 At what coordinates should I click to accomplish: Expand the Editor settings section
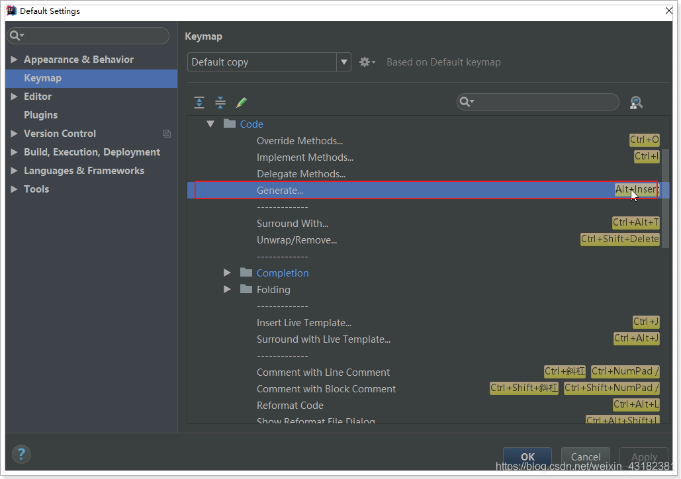coord(14,97)
